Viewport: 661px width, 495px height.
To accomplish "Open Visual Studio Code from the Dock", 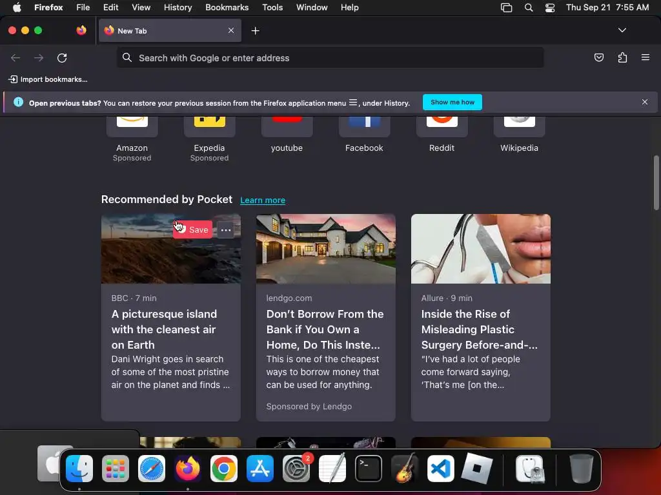I will 441,468.
